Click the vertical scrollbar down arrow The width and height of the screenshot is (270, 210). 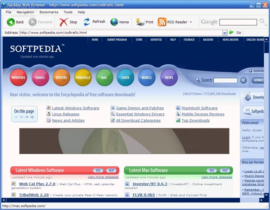coord(266,195)
